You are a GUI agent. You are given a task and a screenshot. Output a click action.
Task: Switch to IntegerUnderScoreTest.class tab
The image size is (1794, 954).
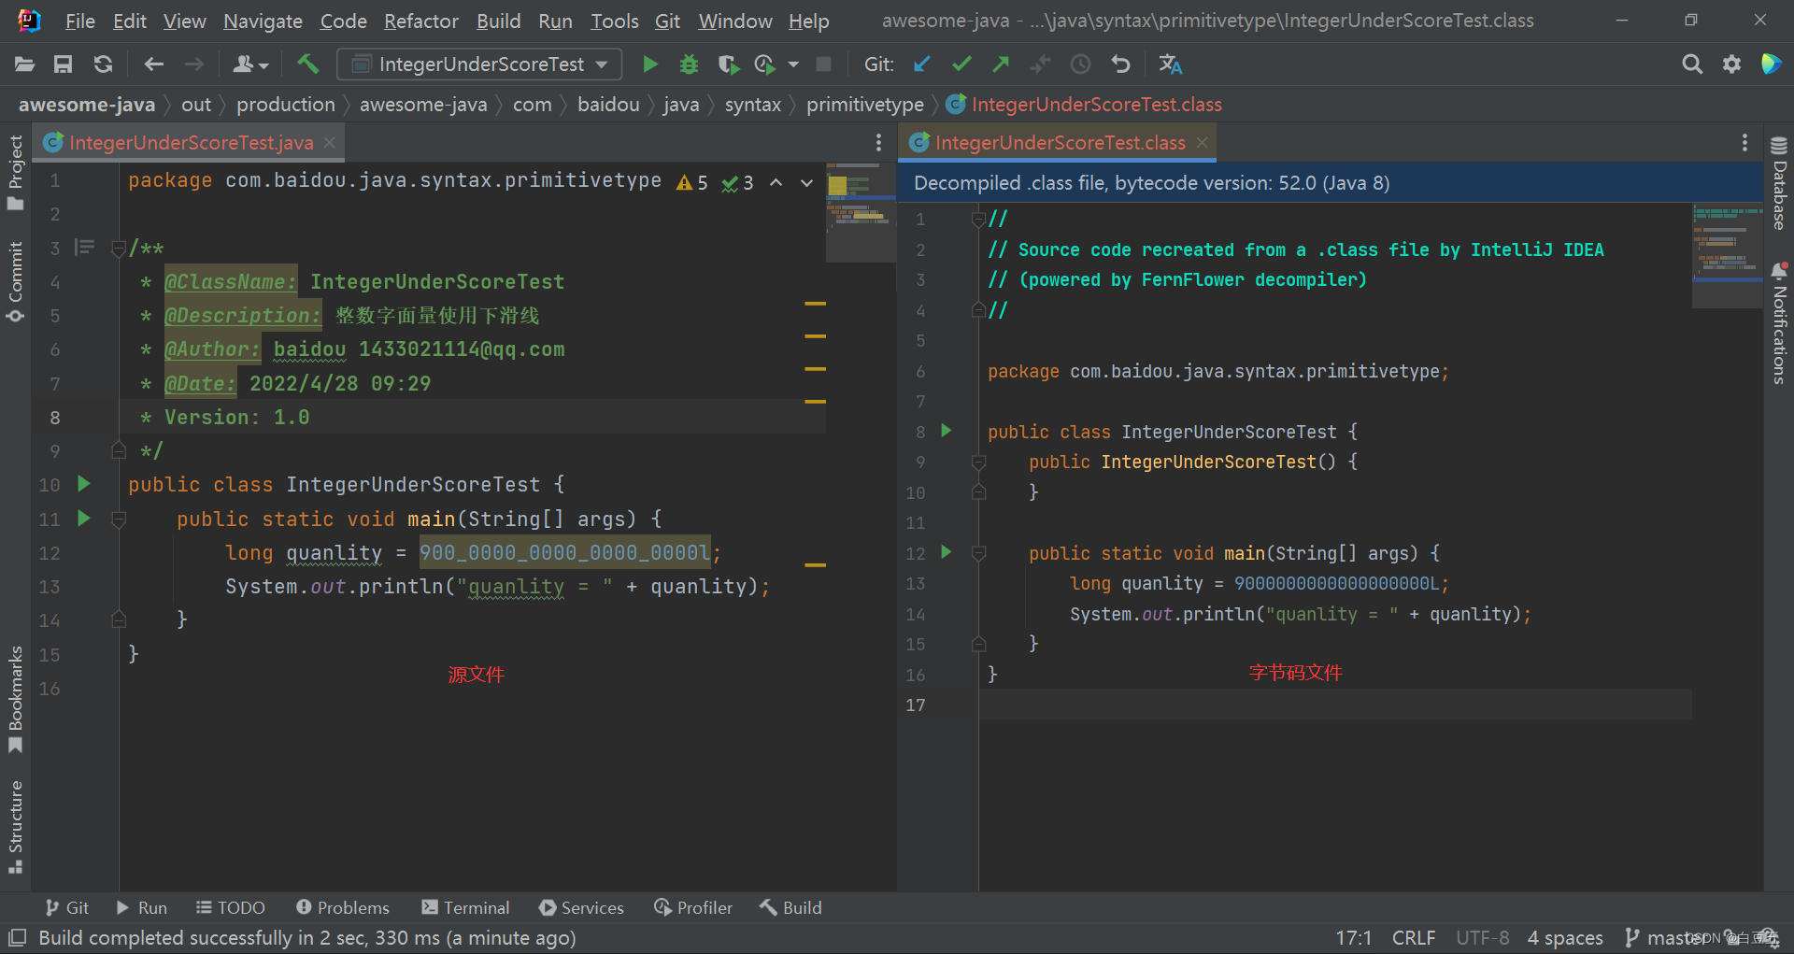[x=1060, y=142]
